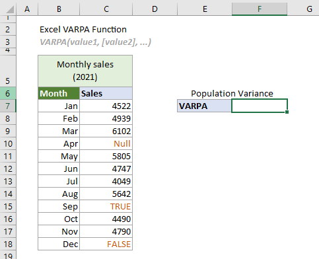
Task: Select Jan sales value 4522
Action: click(106, 106)
